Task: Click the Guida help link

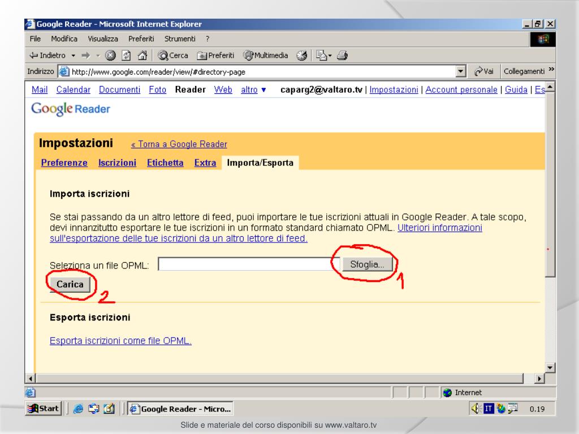Action: (x=516, y=90)
